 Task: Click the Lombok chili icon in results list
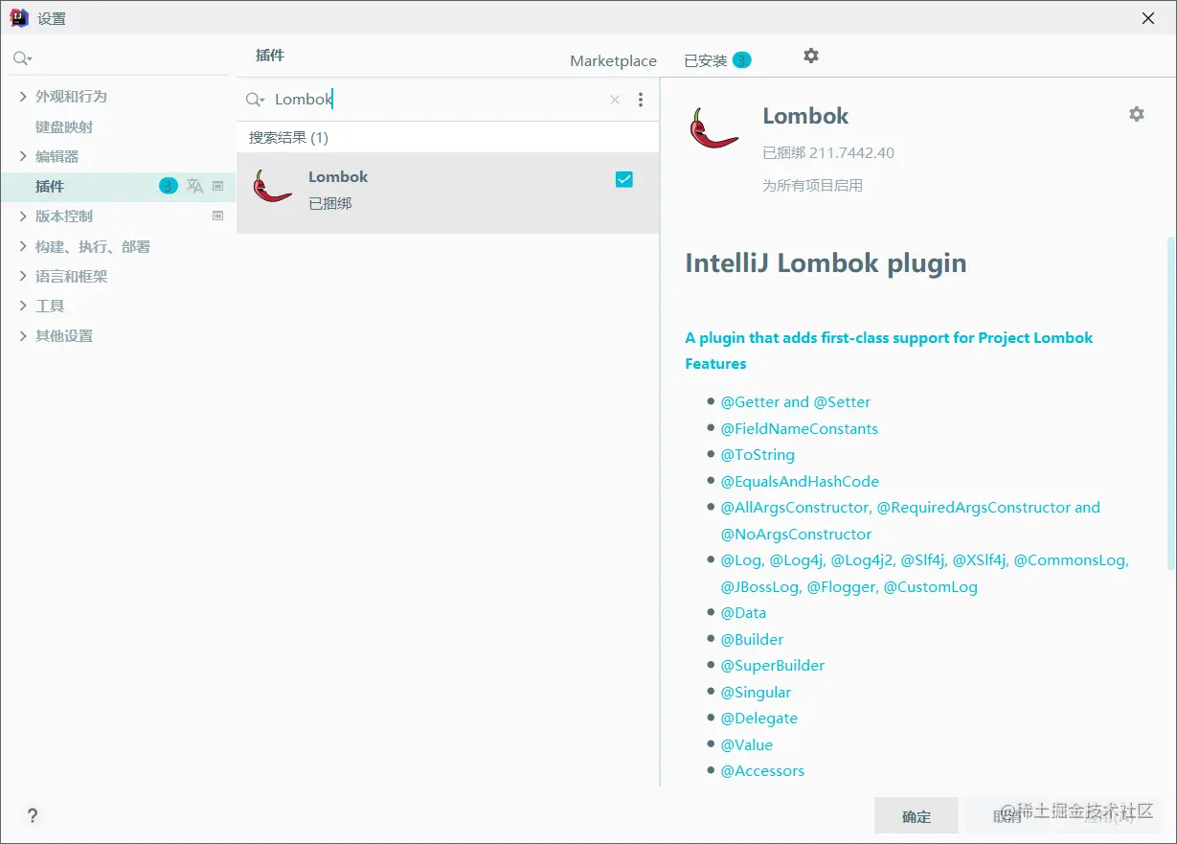coord(273,186)
